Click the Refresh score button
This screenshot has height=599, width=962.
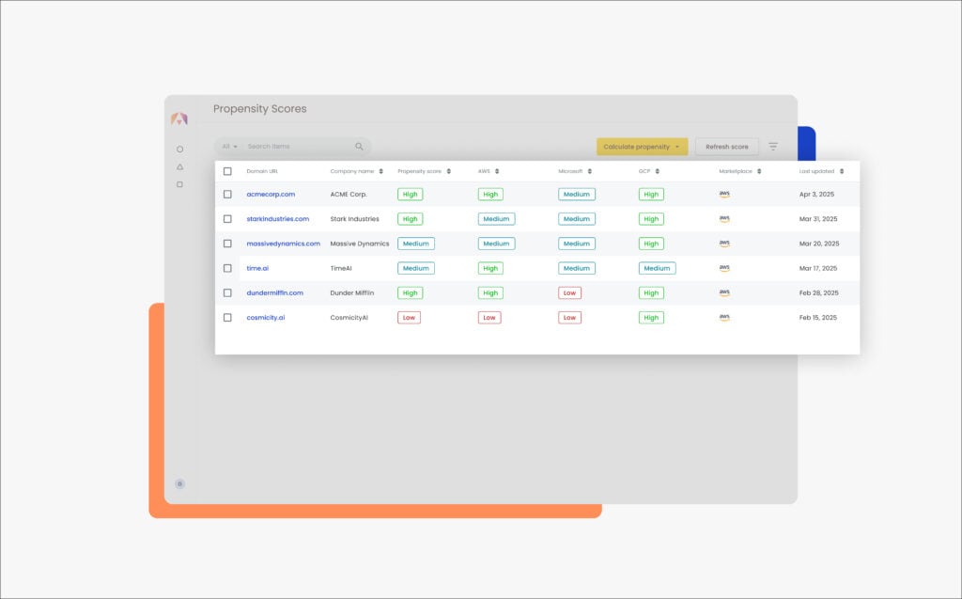726,147
